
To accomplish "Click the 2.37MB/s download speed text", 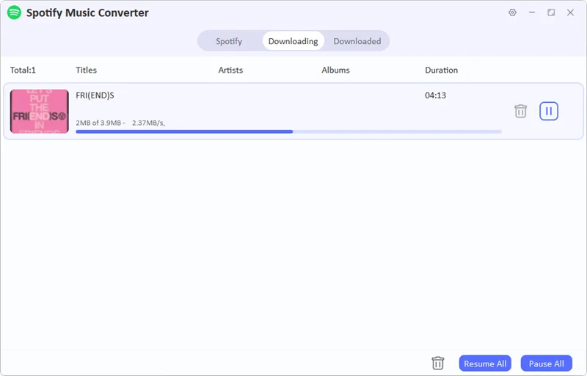I will click(x=148, y=123).
